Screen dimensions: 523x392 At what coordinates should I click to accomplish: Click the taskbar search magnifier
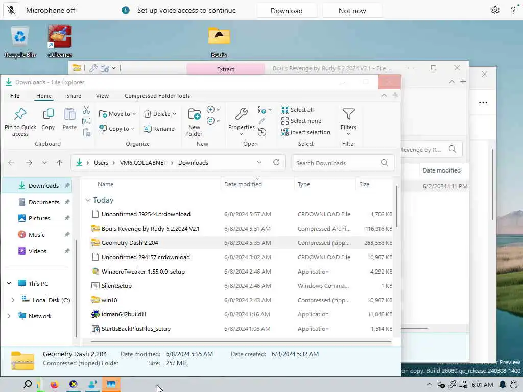pos(28,384)
